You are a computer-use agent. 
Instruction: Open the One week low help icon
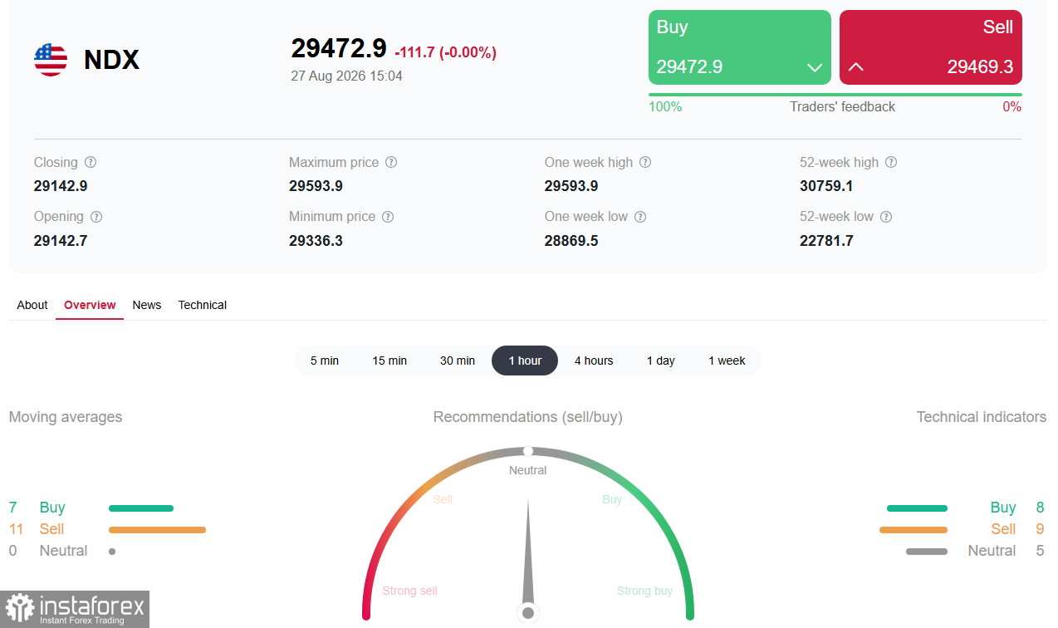coord(640,217)
